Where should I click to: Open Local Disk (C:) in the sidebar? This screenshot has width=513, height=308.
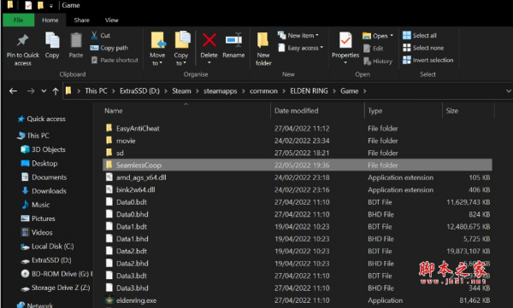(x=47, y=247)
